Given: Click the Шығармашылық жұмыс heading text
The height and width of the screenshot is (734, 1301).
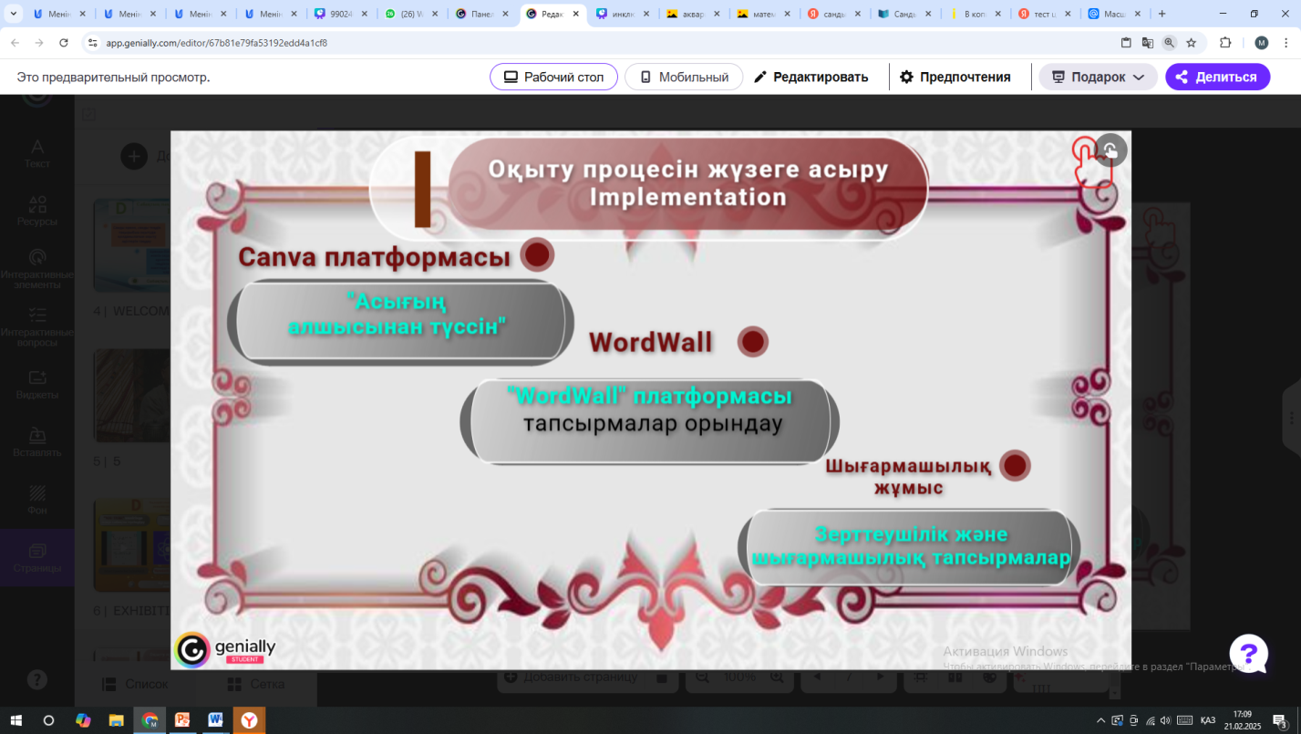Looking at the screenshot, I should 908,476.
